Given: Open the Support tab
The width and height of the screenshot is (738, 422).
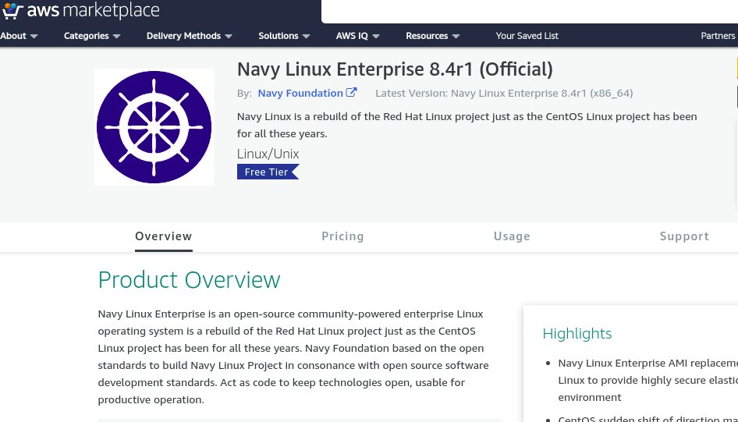Looking at the screenshot, I should (684, 236).
